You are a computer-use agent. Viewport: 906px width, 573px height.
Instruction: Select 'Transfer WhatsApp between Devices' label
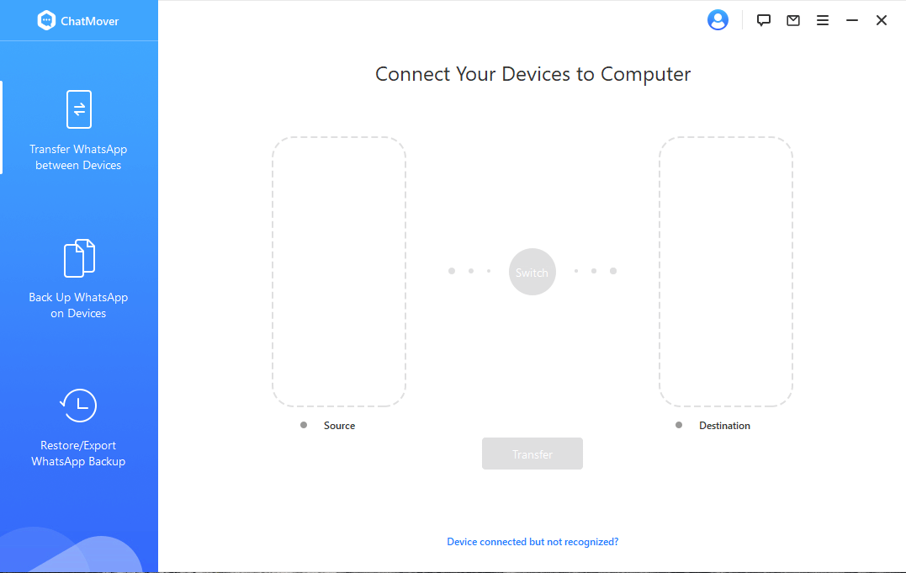pos(78,157)
